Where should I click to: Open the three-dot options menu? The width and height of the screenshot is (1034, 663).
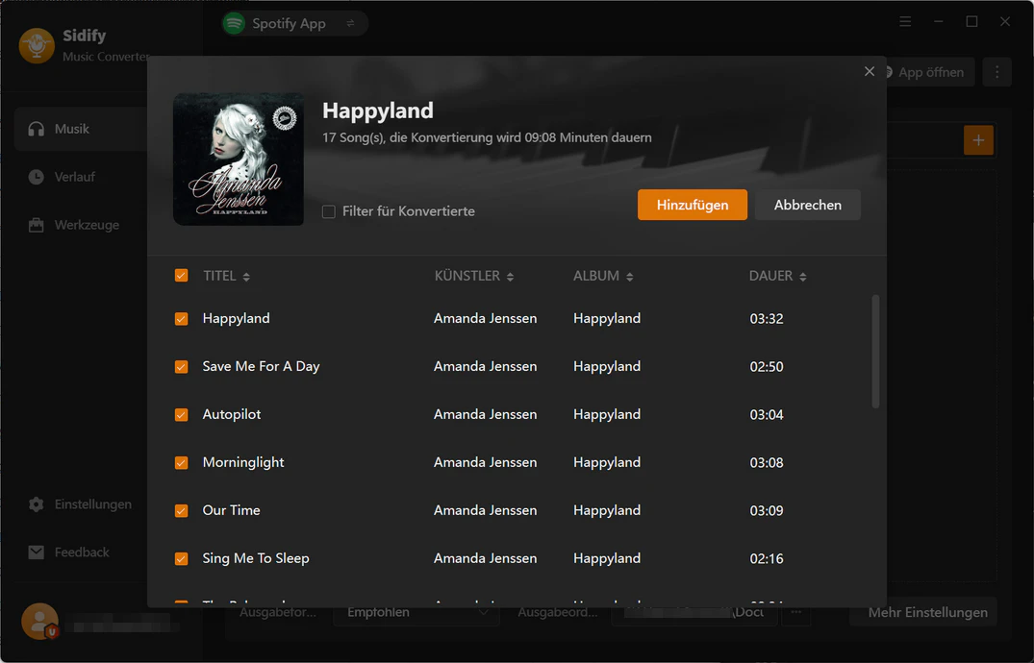click(x=997, y=72)
